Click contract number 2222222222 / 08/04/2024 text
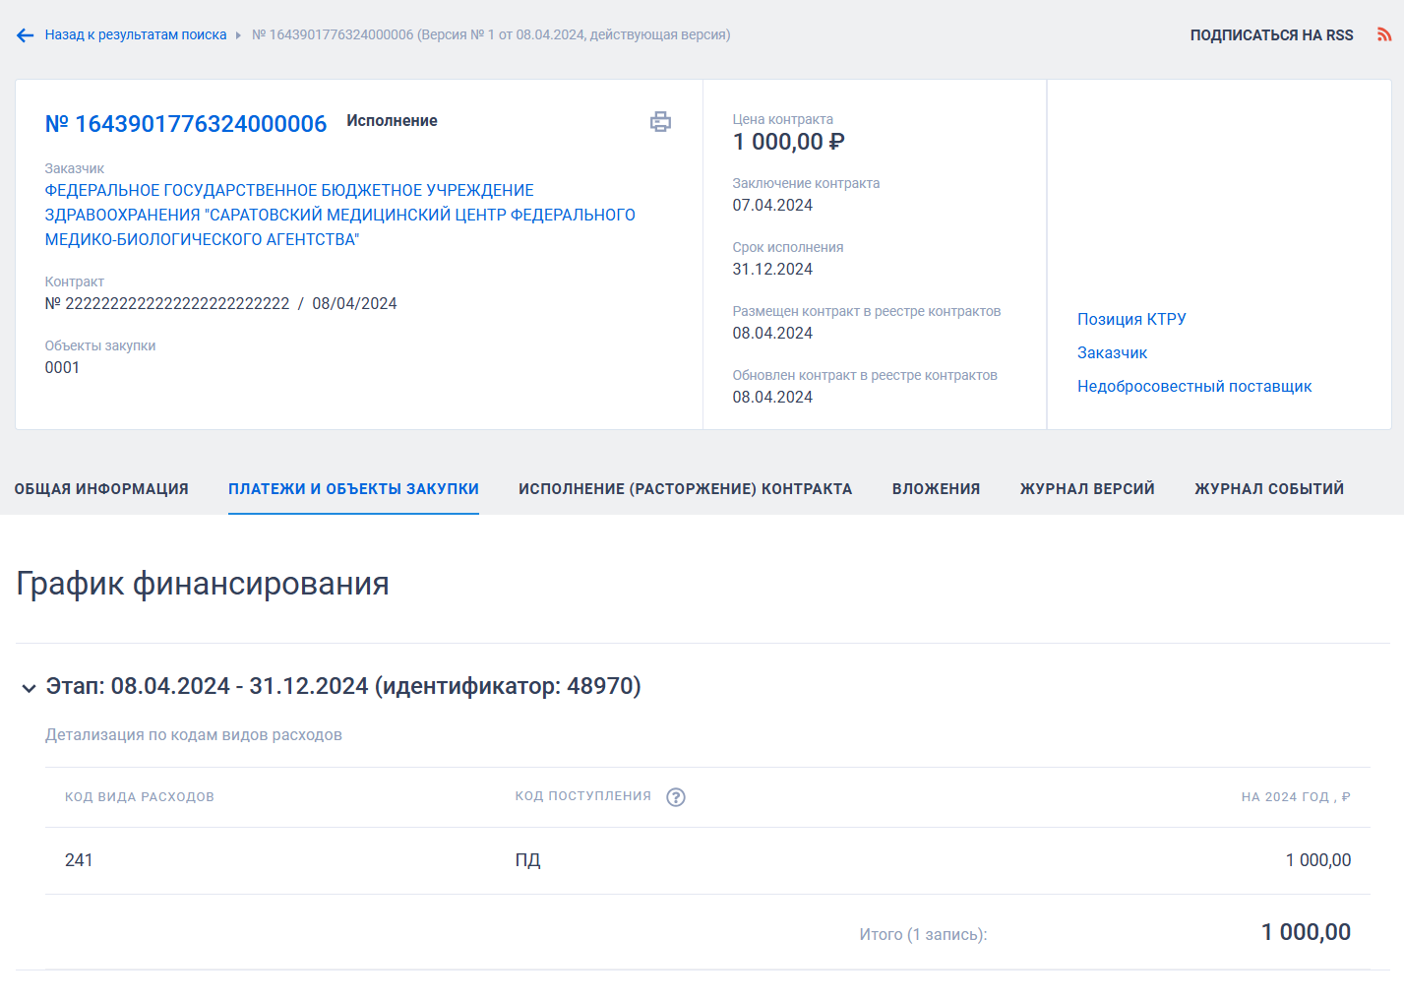The width and height of the screenshot is (1404, 1001). [221, 303]
